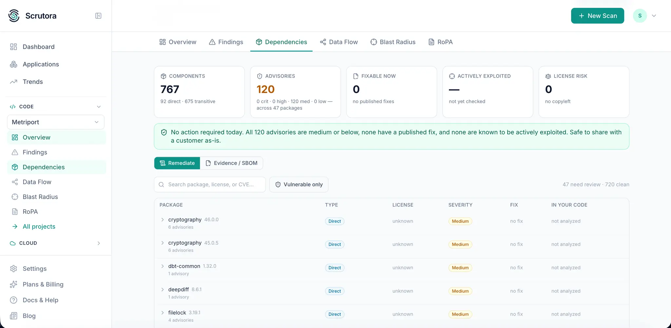Click the PACKAGE column header
The width and height of the screenshot is (671, 328).
(171, 205)
